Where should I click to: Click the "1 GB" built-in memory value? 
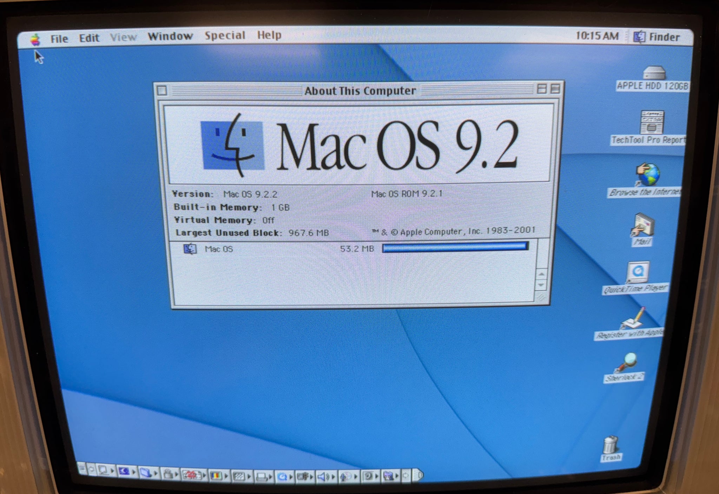coord(280,208)
